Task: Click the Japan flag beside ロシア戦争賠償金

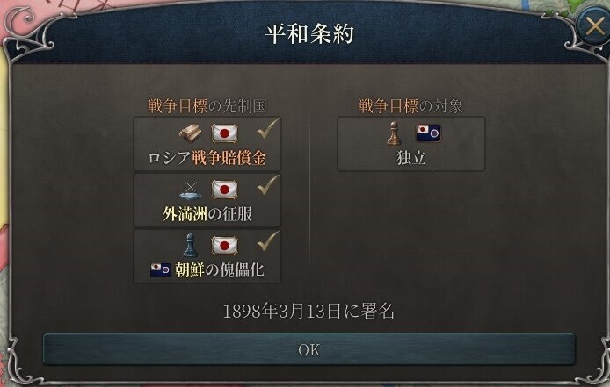Action: click(224, 133)
